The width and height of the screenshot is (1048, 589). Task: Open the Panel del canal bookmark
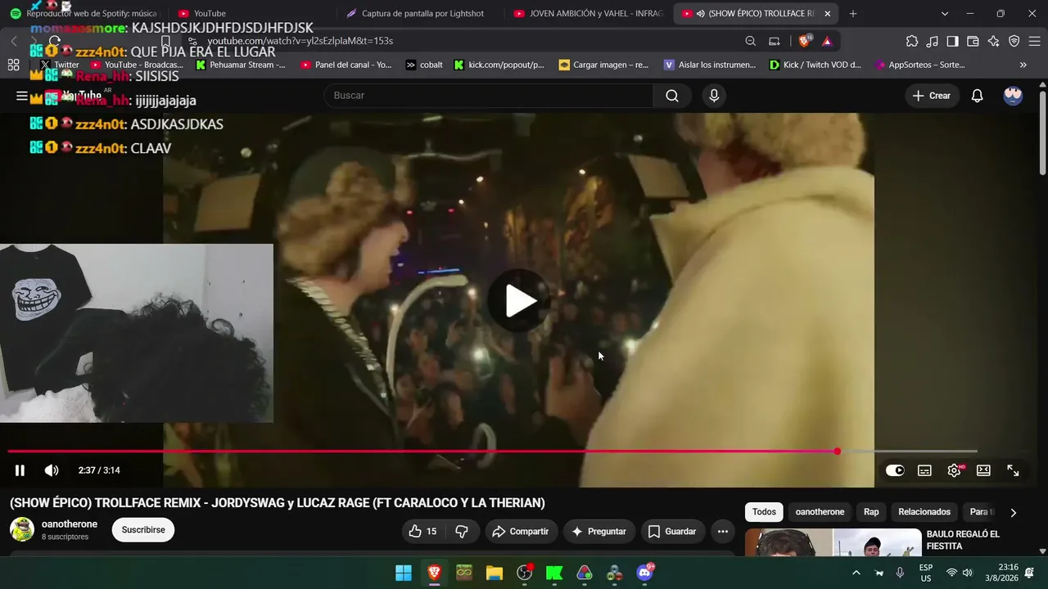[346, 65]
